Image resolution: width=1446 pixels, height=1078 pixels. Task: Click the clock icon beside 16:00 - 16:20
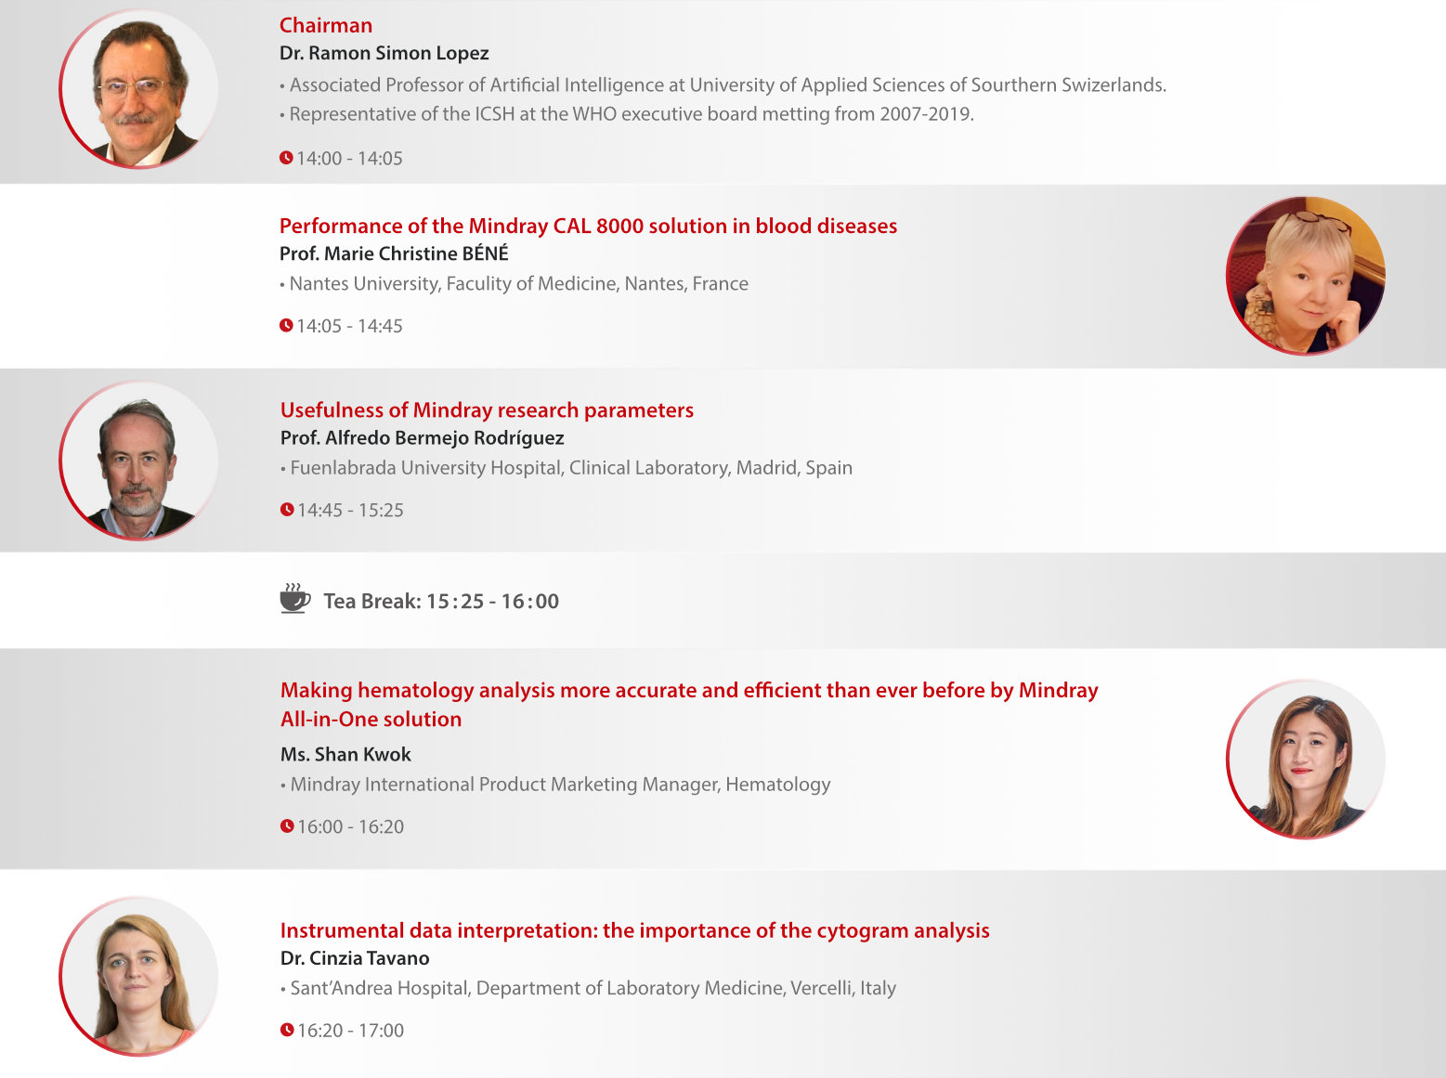coord(287,826)
